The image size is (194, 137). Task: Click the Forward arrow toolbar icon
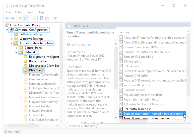13,18
